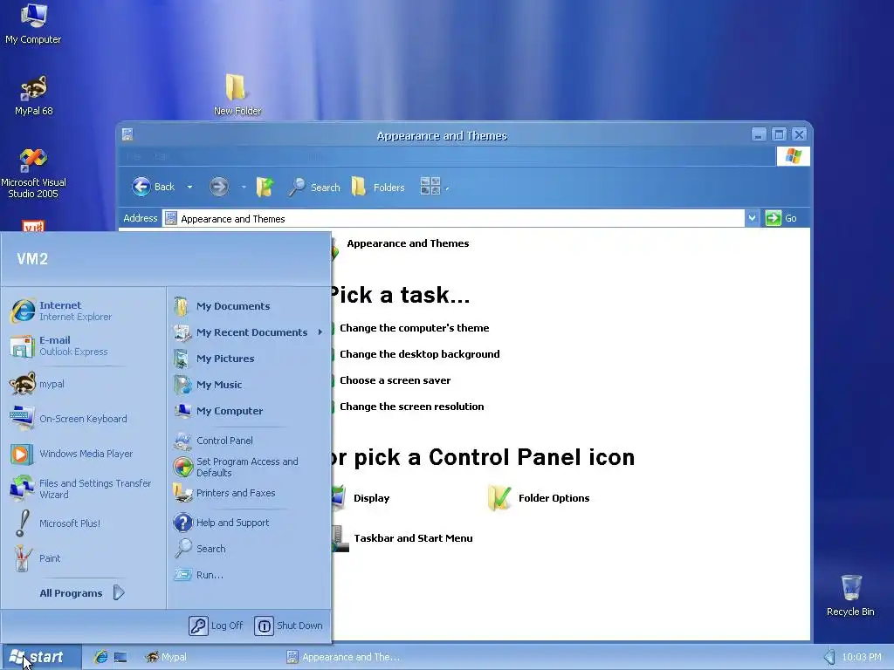Open the address bar dropdown arrow
Image resolution: width=894 pixels, height=670 pixels.
click(x=752, y=218)
